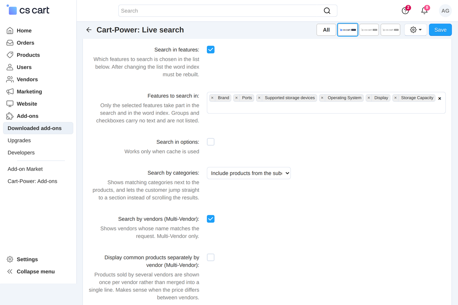Click the Marketing megaphone icon

[x=10, y=91]
